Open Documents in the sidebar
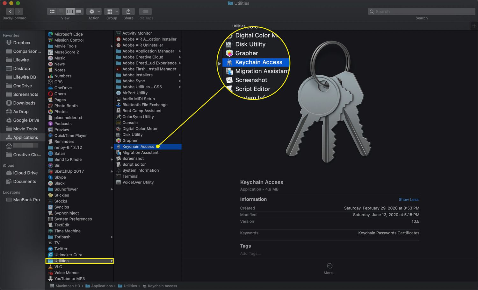Image resolution: width=478 pixels, height=290 pixels. (25, 182)
